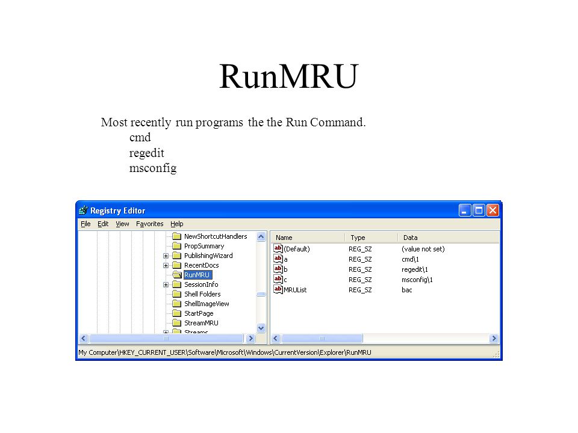Minimize the Registry Editor window
Screen dimensions: 578x433
tap(465, 210)
